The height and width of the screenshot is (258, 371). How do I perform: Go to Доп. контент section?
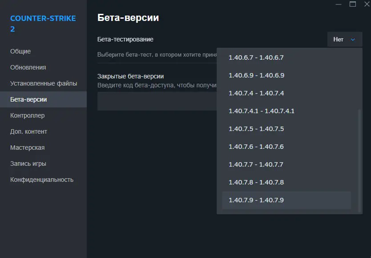coord(43,131)
